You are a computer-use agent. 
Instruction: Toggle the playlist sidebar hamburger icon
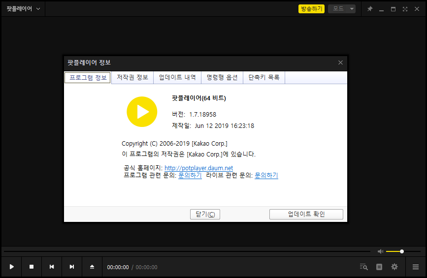416,267
